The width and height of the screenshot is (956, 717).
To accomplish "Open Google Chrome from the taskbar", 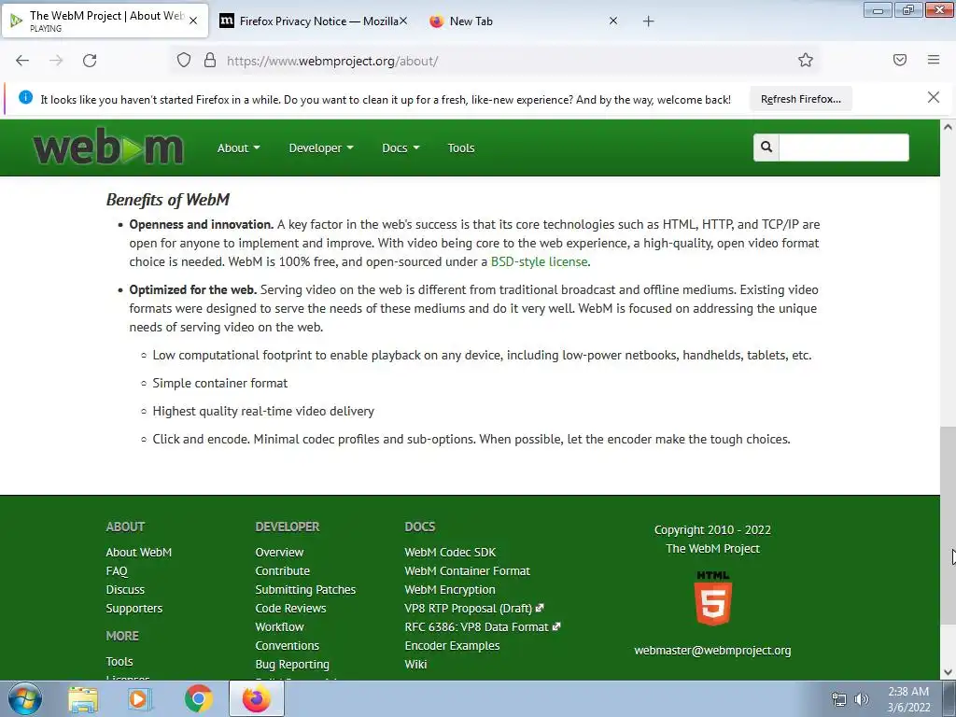I will tap(199, 699).
